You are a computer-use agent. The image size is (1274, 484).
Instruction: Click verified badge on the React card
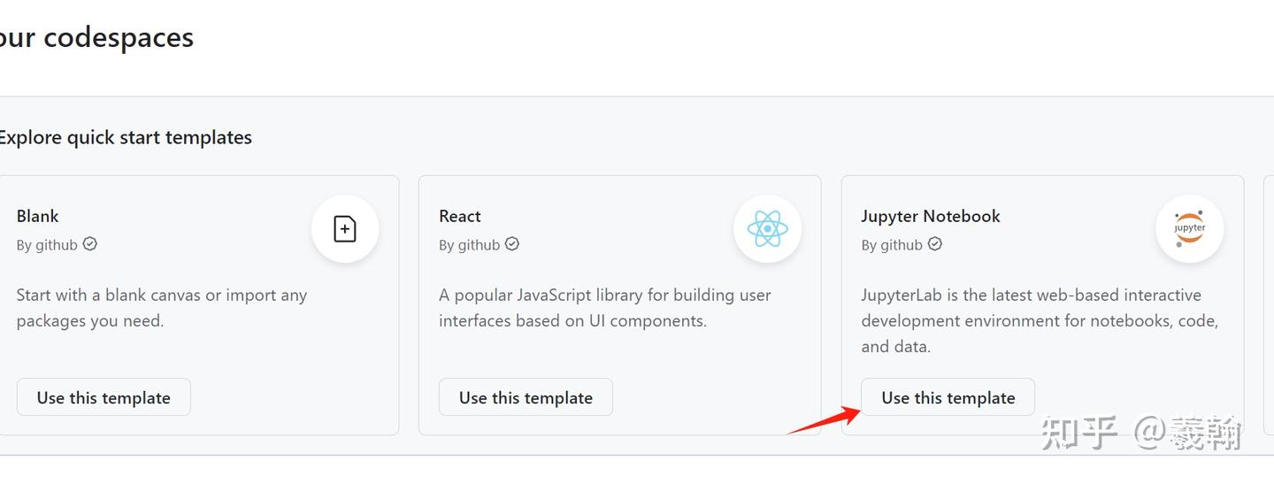[x=512, y=244]
